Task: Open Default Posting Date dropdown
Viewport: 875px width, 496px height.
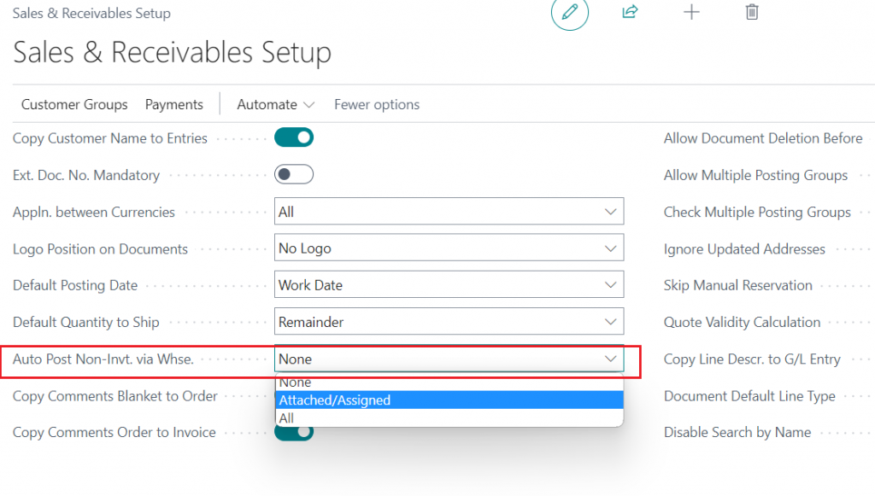Action: tap(449, 285)
